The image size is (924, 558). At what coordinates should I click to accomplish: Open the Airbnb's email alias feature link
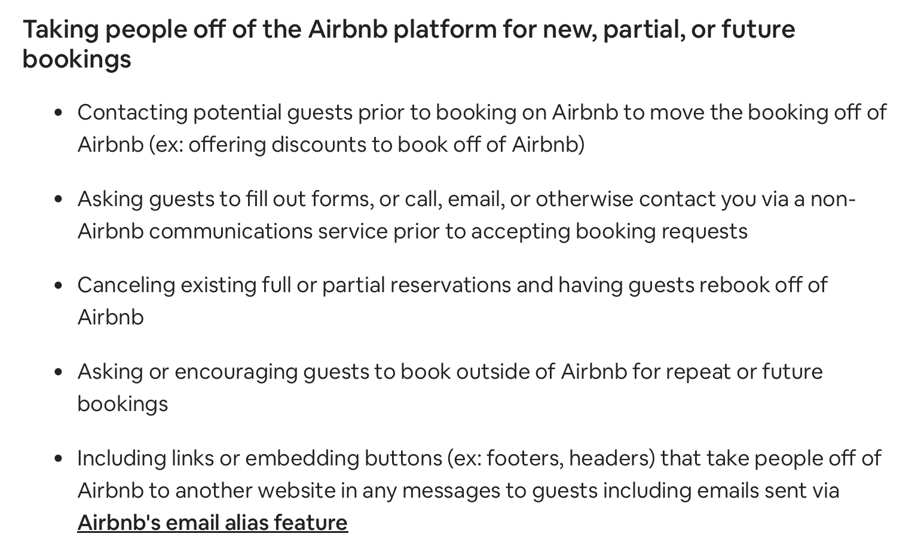click(x=212, y=523)
